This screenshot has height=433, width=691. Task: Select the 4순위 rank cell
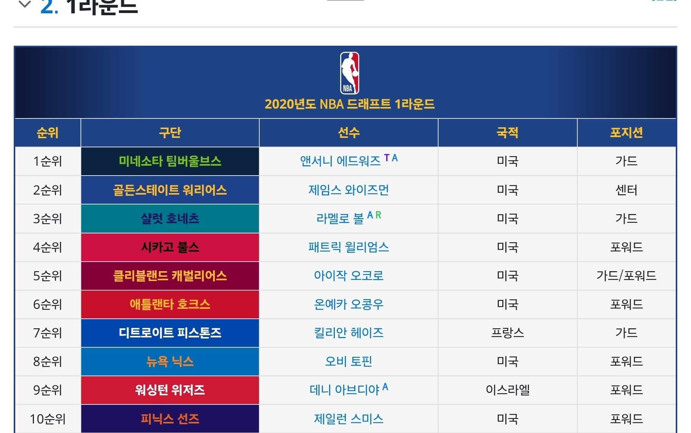48,247
